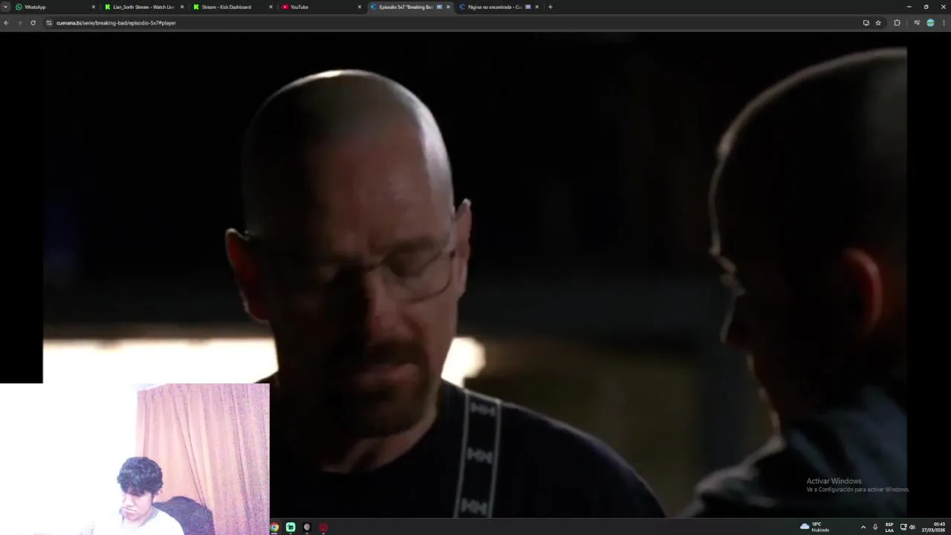The height and width of the screenshot is (535, 951).
Task: Open the Extensions puzzle menu
Action: [897, 23]
